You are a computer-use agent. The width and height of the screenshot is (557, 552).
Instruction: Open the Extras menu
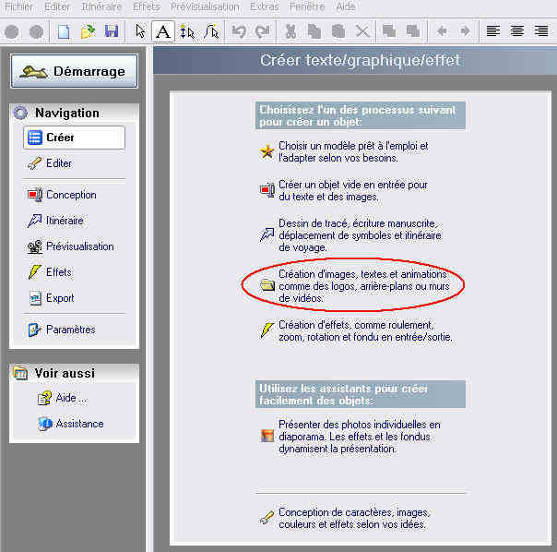coord(265,6)
